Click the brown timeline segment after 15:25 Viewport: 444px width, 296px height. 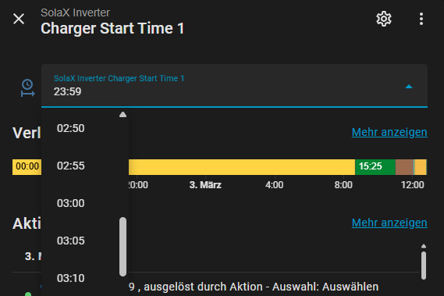pyautogui.click(x=404, y=167)
